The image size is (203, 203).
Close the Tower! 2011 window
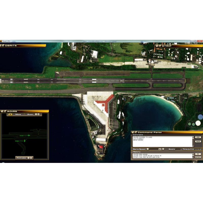click(x=200, y=41)
